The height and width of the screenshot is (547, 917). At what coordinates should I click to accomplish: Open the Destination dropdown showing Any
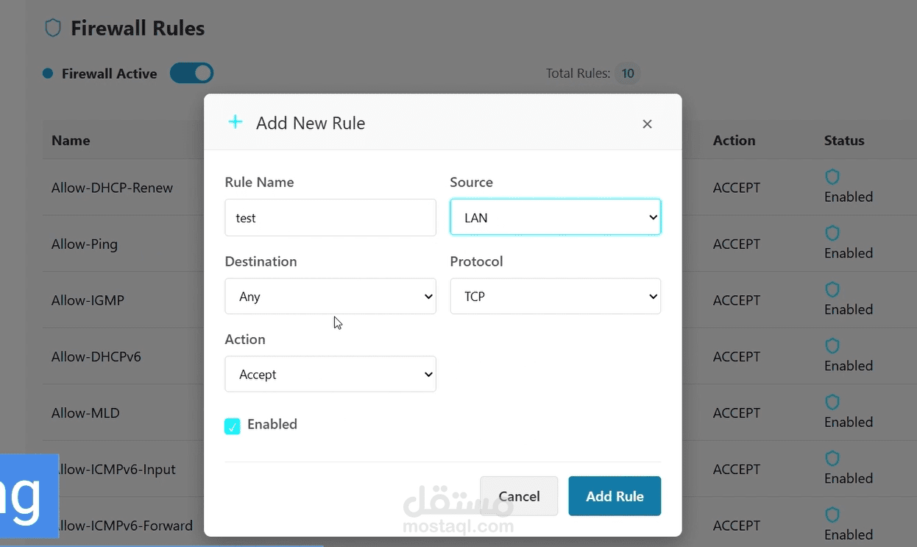(330, 296)
